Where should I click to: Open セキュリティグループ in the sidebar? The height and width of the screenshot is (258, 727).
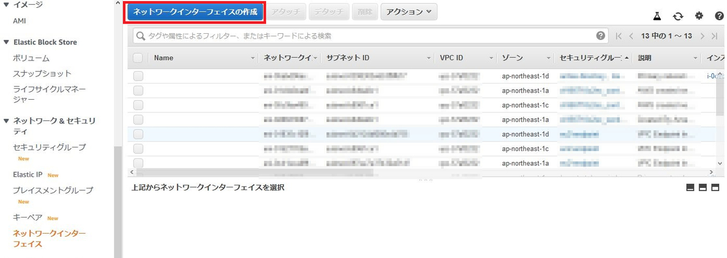click(49, 147)
